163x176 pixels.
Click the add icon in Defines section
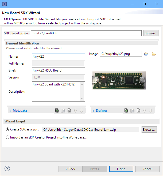126,111
